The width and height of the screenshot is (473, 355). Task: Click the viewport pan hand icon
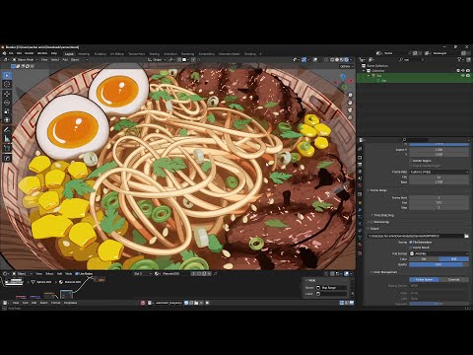(x=350, y=103)
